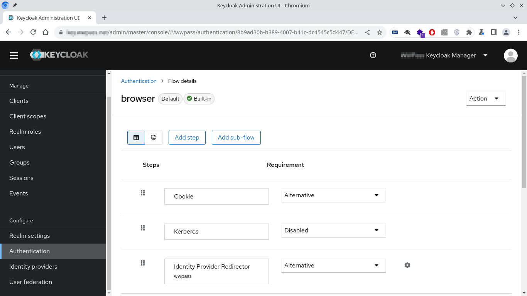The height and width of the screenshot is (296, 527).
Task: Switch to the diagram view of the flow
Action: 154,138
